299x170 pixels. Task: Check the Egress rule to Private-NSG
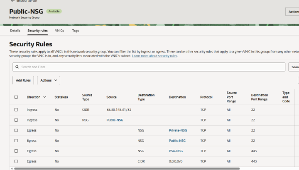[16, 130]
